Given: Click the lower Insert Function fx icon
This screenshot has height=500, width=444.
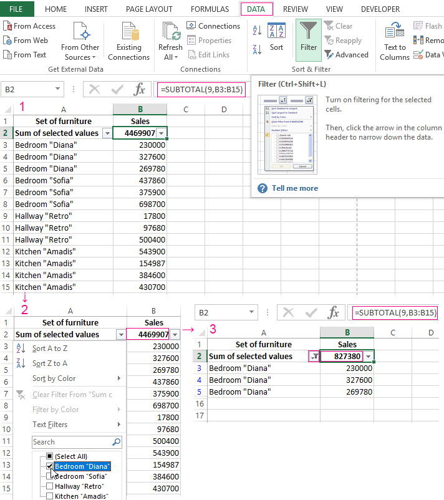Looking at the screenshot, I should pyautogui.click(x=333, y=312).
